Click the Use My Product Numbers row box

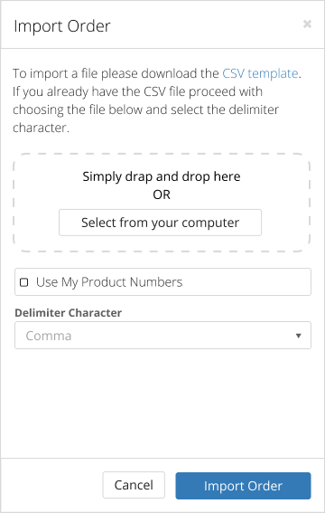[x=162, y=281]
